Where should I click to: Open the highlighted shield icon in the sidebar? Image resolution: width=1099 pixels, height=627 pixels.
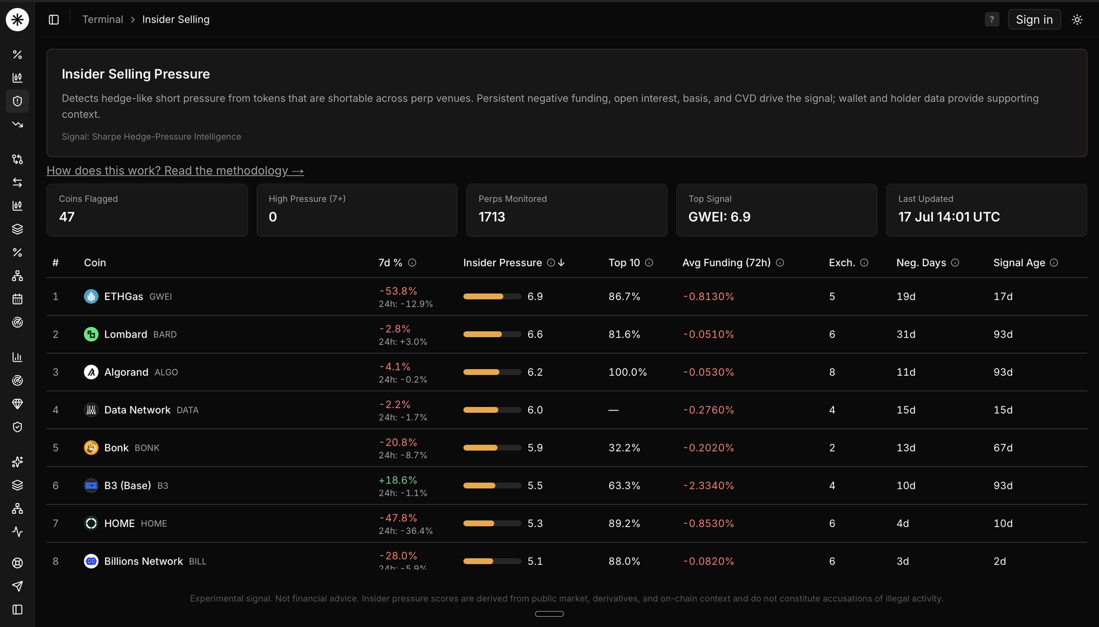pyautogui.click(x=17, y=101)
